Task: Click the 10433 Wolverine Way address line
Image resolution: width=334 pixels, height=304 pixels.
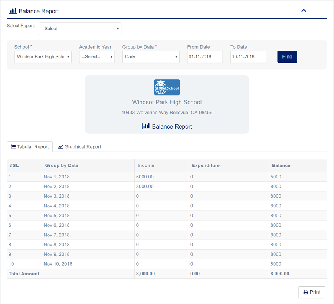Action: 167,113
